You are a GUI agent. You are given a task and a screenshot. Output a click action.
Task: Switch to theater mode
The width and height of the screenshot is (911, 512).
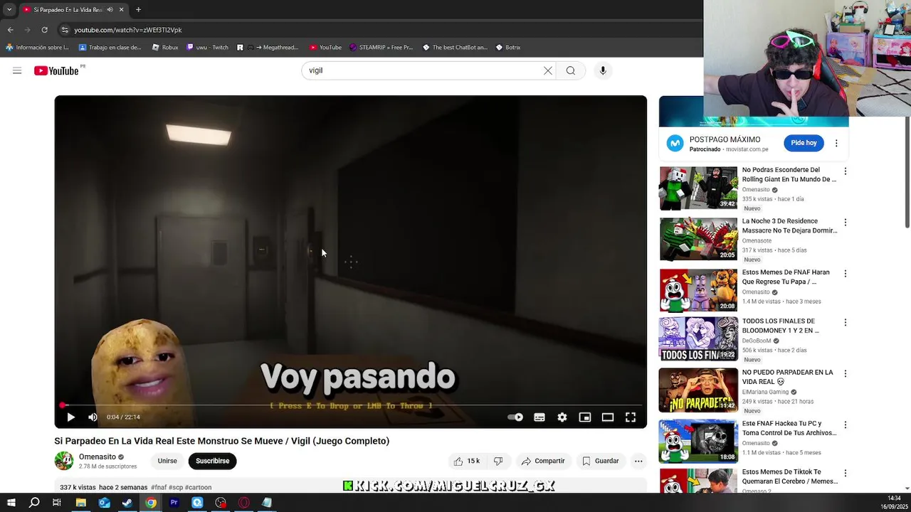click(608, 417)
